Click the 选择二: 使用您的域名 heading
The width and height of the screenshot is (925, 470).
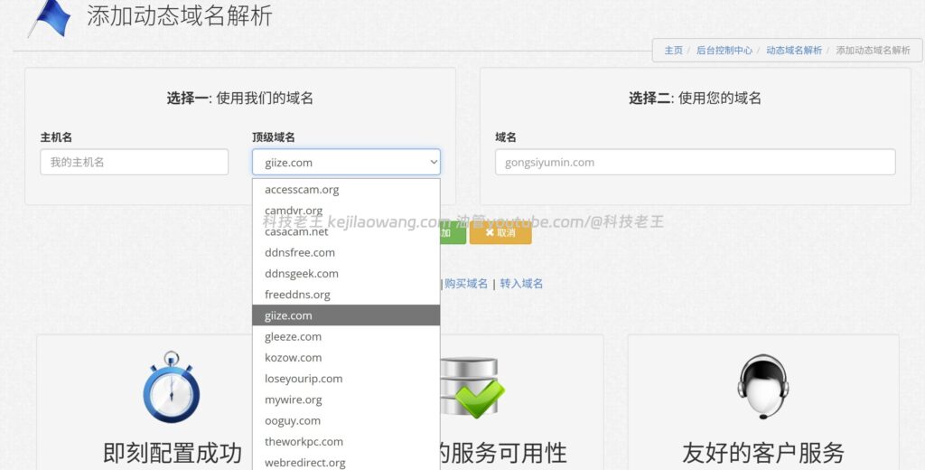click(x=695, y=98)
